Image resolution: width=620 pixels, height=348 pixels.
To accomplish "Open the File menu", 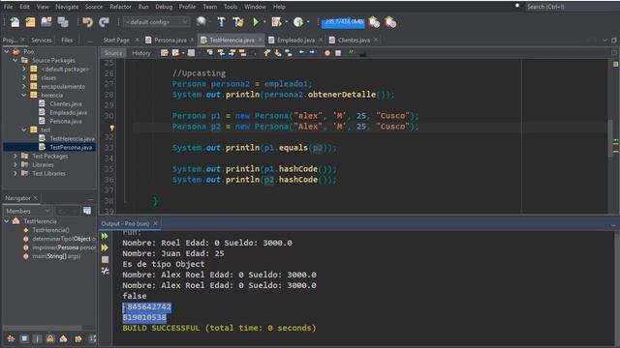I will pyautogui.click(x=8, y=7).
